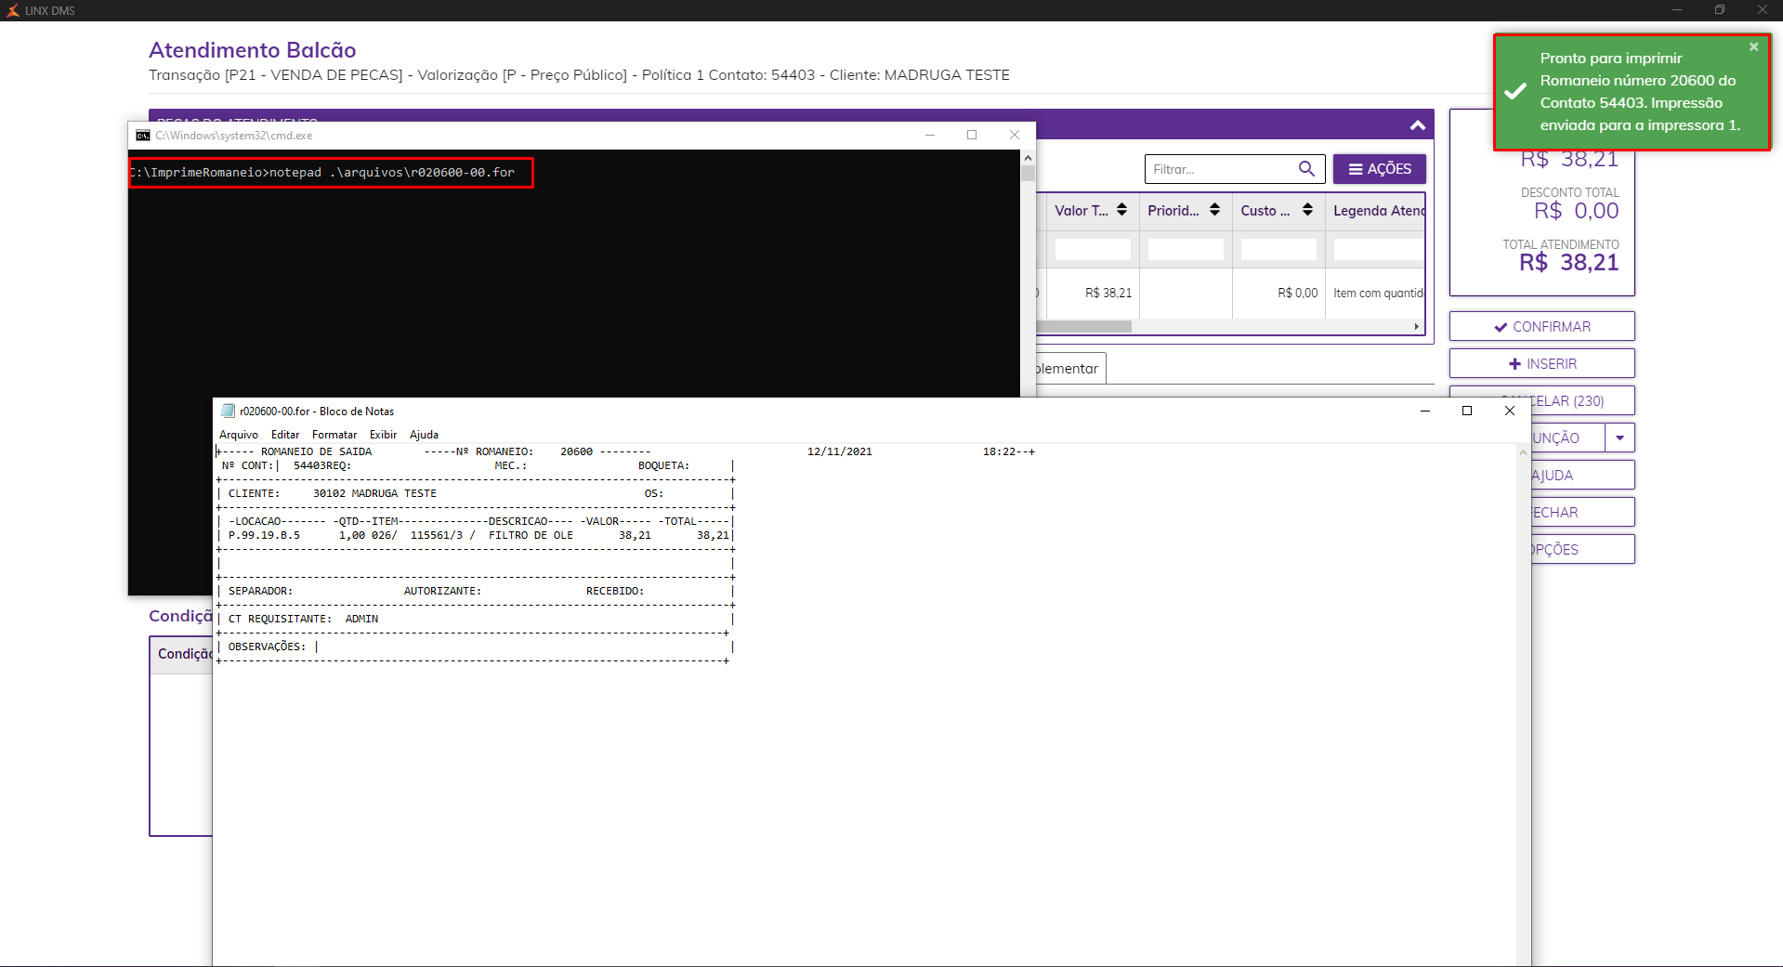The width and height of the screenshot is (1783, 967).
Task: Click the Atendimento Balcão page title
Action: [x=253, y=50]
